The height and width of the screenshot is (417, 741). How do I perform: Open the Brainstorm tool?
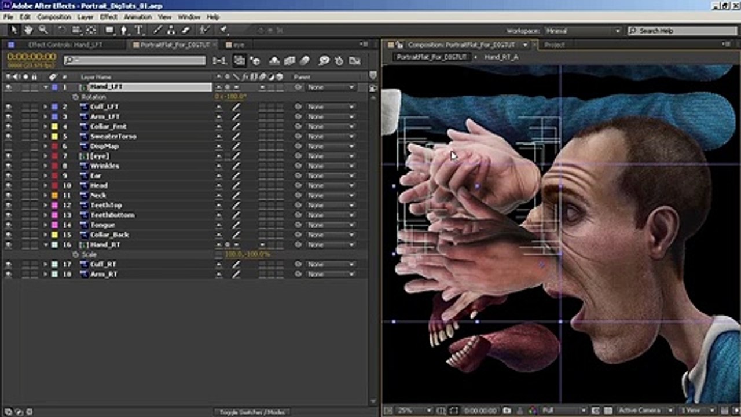[x=324, y=60]
